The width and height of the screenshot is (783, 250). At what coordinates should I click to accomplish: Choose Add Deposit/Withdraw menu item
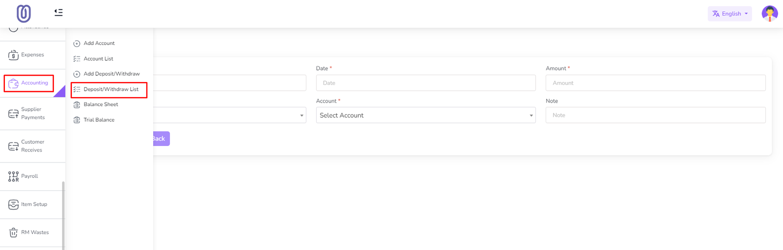click(x=111, y=74)
